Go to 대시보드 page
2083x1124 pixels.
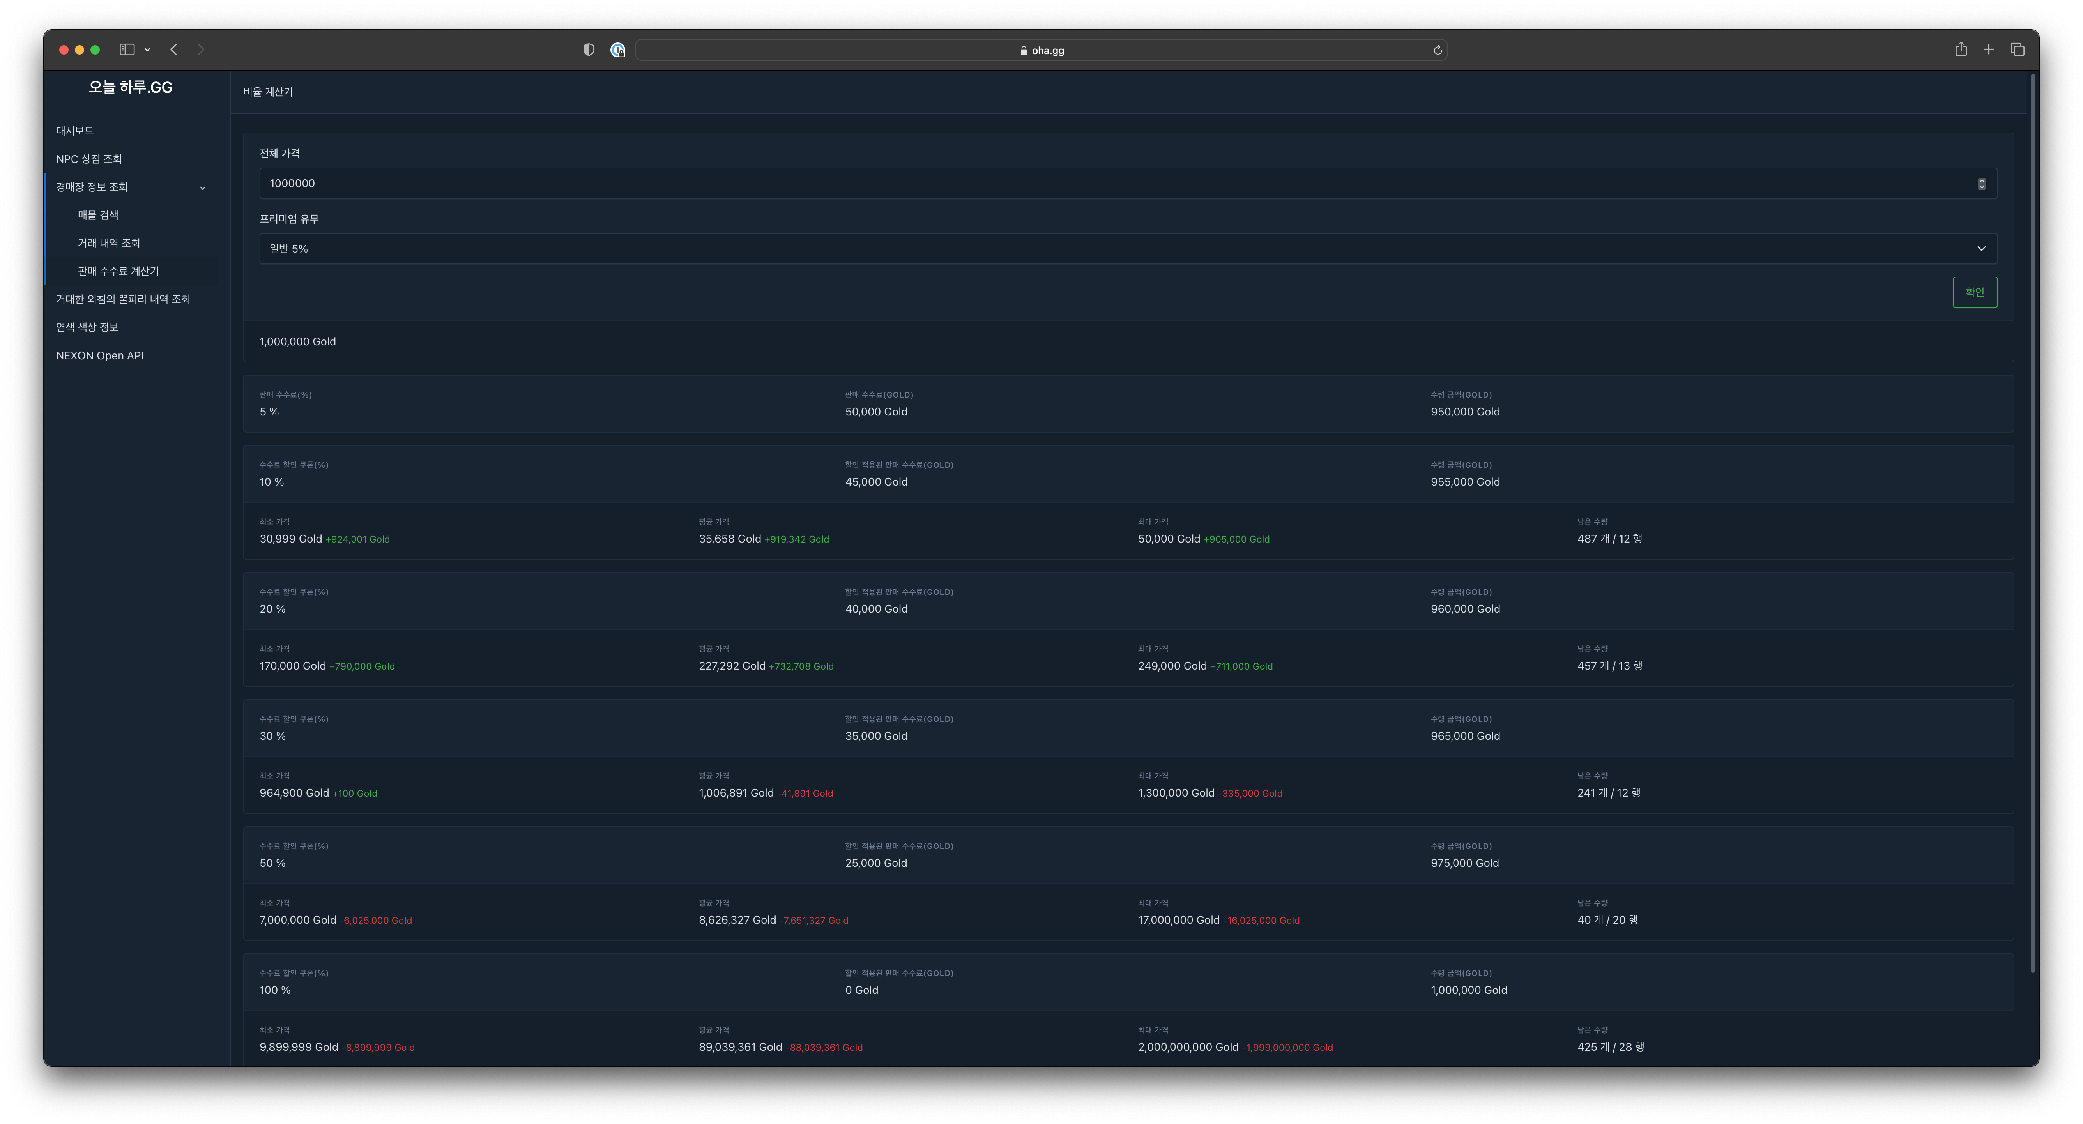tap(74, 131)
